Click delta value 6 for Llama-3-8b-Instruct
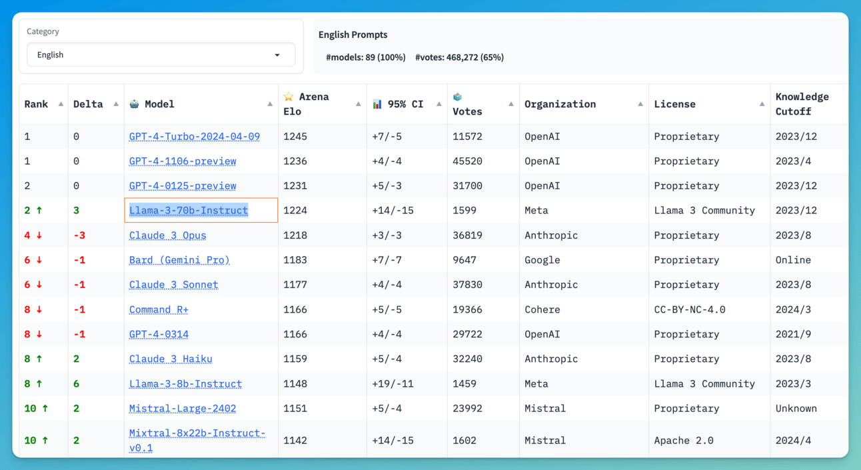 click(76, 384)
